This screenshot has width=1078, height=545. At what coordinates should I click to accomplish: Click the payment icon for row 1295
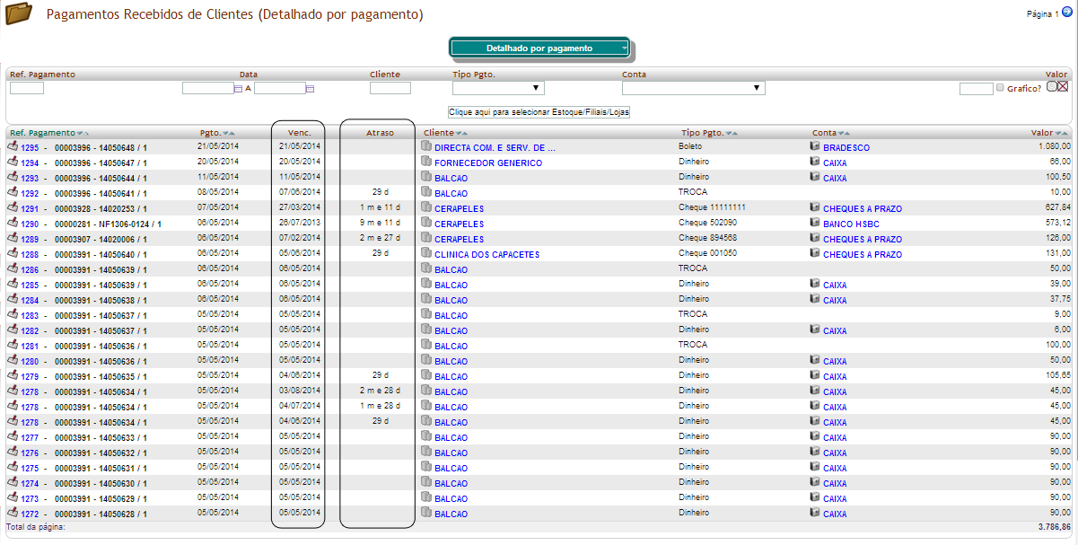pyautogui.click(x=13, y=145)
